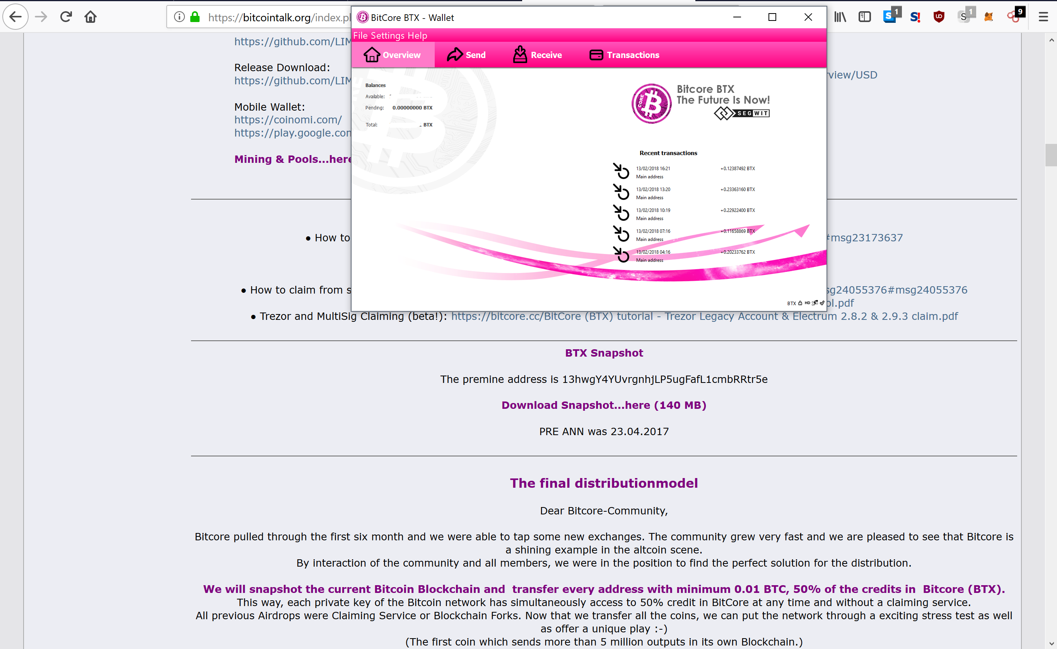Open the play.google.com link

pyautogui.click(x=293, y=133)
